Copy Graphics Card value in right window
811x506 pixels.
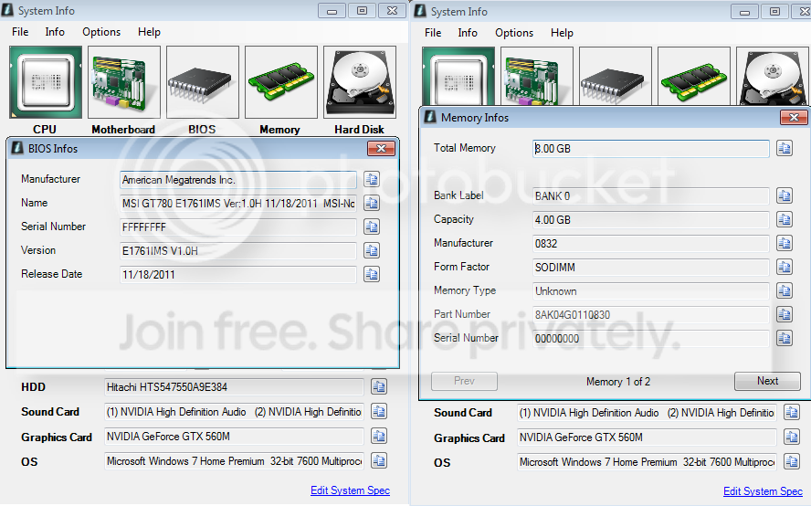pyautogui.click(x=791, y=437)
